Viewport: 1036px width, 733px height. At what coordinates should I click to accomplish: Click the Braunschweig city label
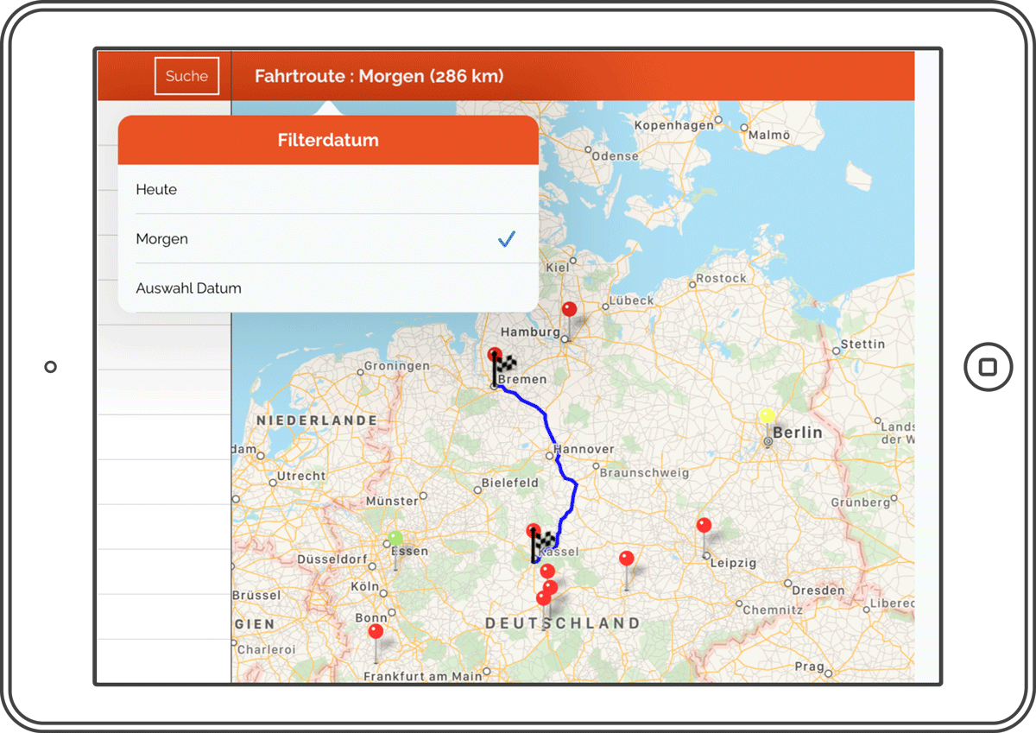(x=644, y=472)
